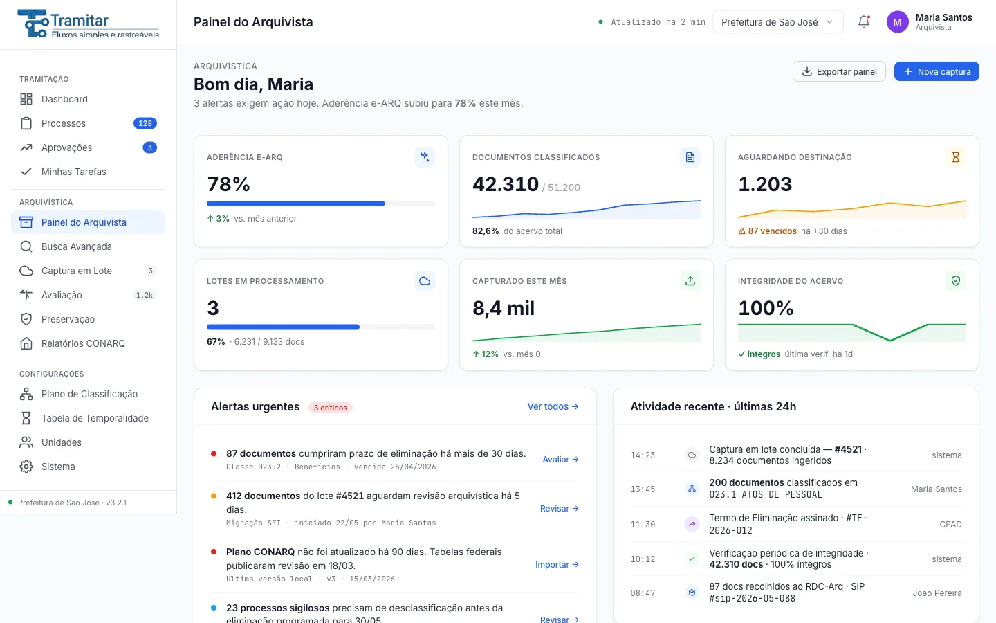Click Revisar link for 23 processos sigilosos
Image resolution: width=996 pixels, height=623 pixels.
click(x=560, y=619)
